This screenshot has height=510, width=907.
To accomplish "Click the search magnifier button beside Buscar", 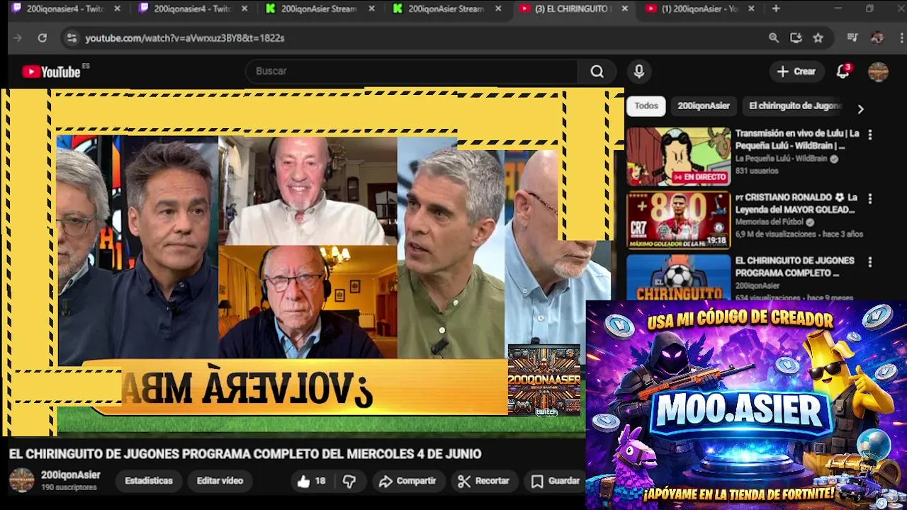I will (597, 72).
